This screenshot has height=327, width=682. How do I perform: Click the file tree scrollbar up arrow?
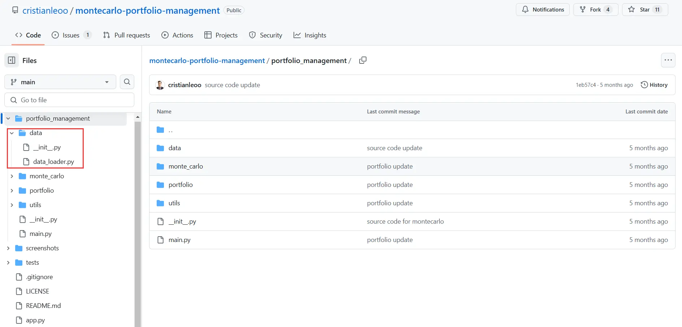[138, 117]
